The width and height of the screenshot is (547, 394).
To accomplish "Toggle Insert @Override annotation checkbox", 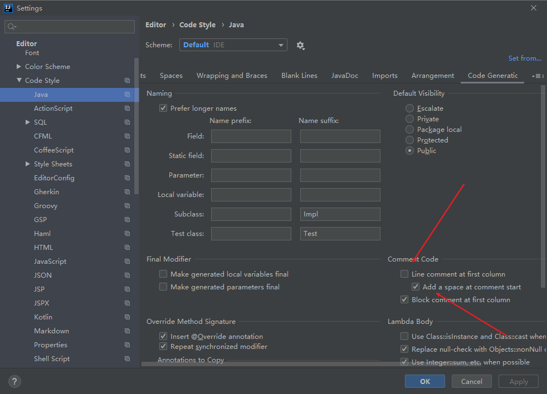I will coord(163,336).
